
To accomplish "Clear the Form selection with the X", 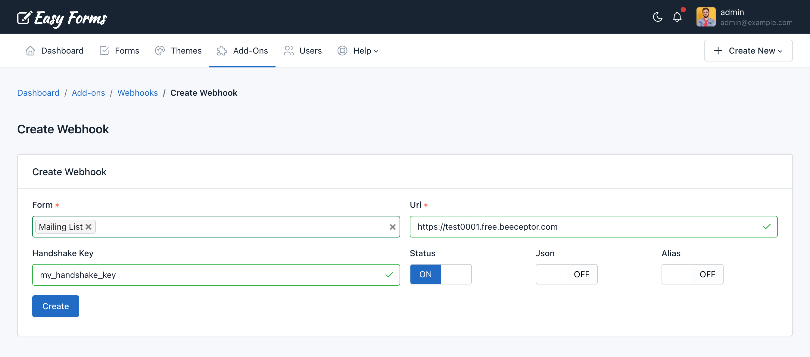I will tap(392, 227).
